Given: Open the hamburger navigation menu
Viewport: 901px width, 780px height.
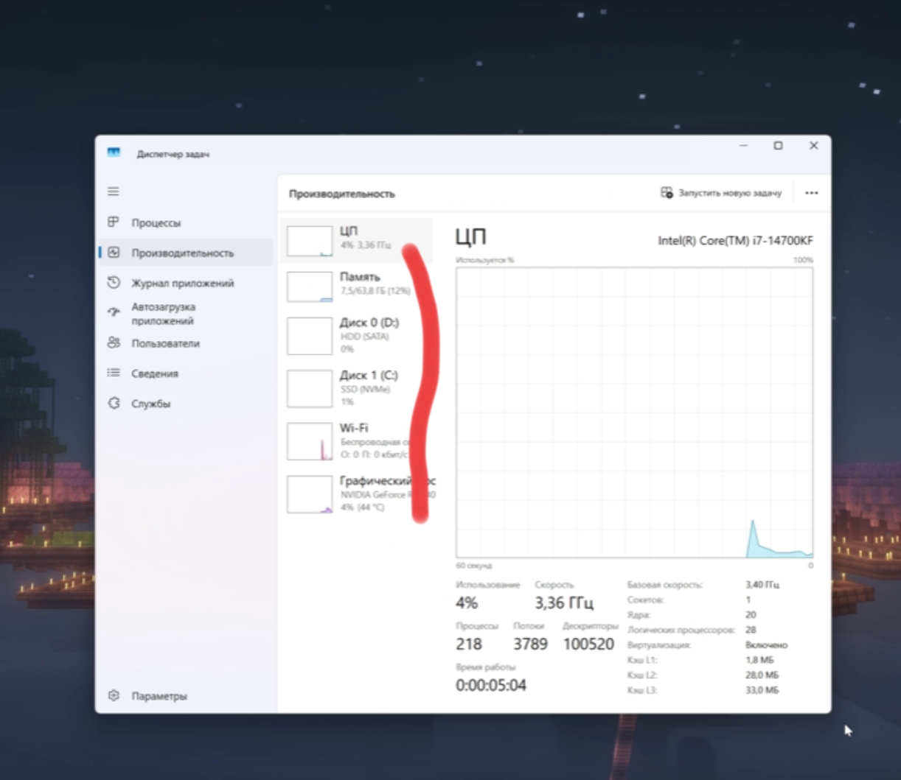Looking at the screenshot, I should coord(114,192).
